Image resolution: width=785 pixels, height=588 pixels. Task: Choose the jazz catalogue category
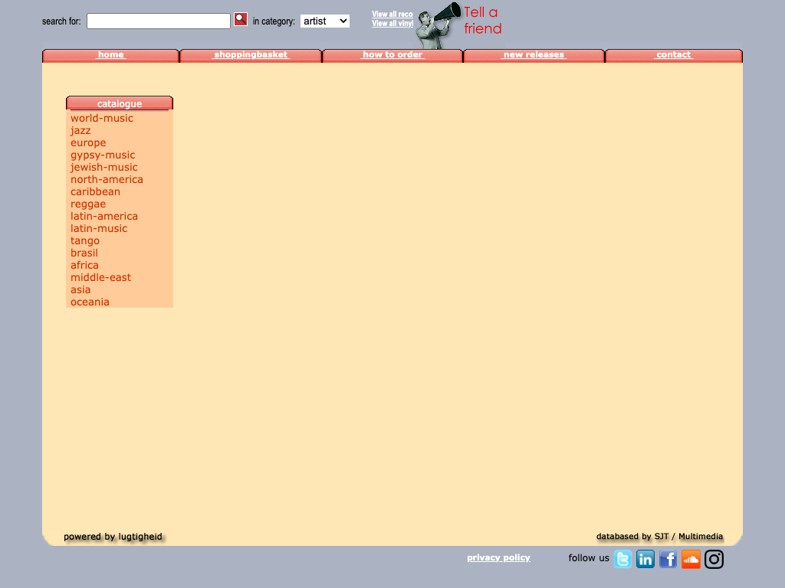(x=80, y=131)
